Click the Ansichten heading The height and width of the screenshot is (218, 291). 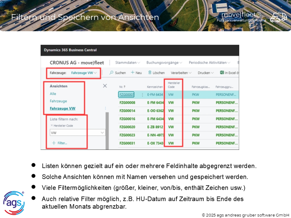(x=59, y=86)
